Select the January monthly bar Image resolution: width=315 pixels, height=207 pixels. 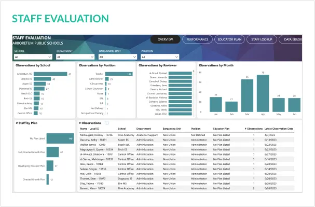tap(216, 104)
